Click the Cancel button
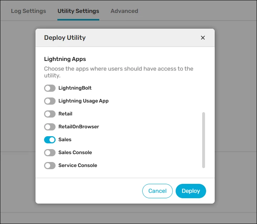257x224 pixels. (x=157, y=191)
